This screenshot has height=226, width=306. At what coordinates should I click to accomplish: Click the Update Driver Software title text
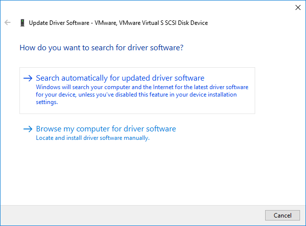click(118, 23)
